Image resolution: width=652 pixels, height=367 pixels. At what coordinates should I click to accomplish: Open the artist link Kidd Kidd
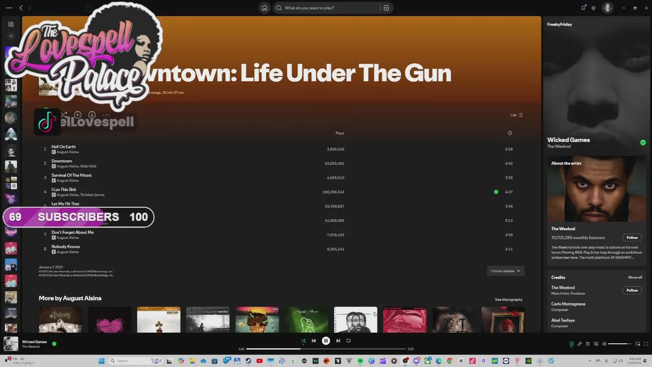[x=88, y=166]
